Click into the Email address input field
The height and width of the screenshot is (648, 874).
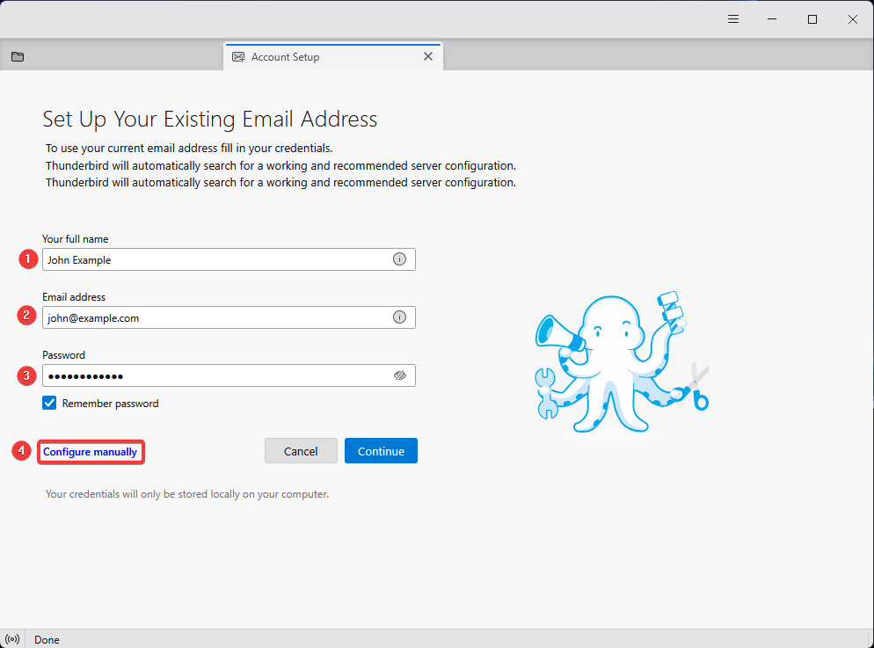(x=215, y=317)
